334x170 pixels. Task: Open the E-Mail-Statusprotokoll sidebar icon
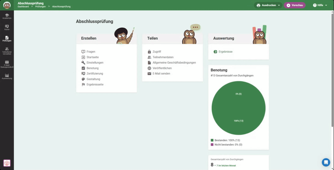coord(7,64)
